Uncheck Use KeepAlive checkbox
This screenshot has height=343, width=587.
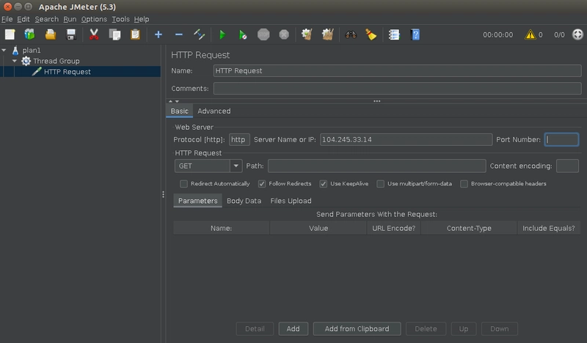coord(323,184)
